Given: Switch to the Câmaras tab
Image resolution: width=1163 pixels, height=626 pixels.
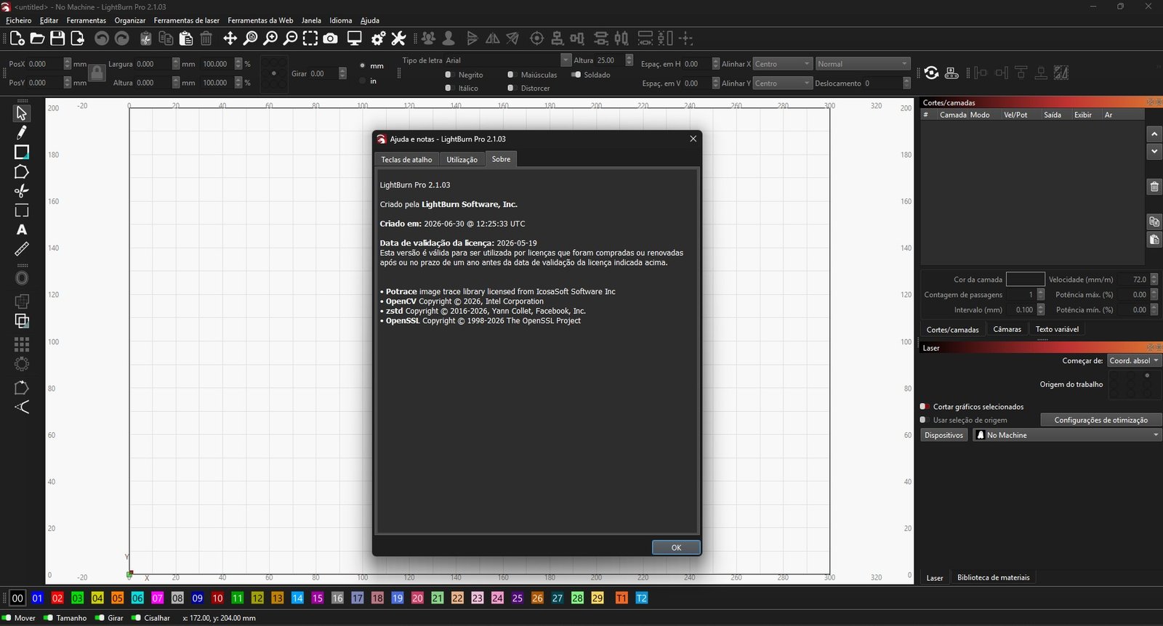Looking at the screenshot, I should (1007, 330).
